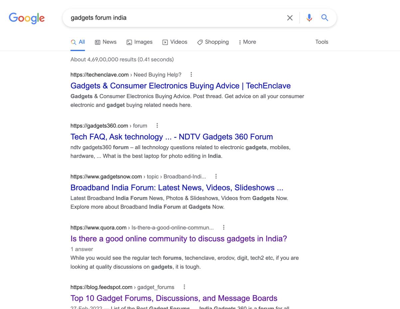Open the TechEnclave Gadgets Buying Advice link
Image resolution: width=400 pixels, height=309 pixels.
coord(181,86)
